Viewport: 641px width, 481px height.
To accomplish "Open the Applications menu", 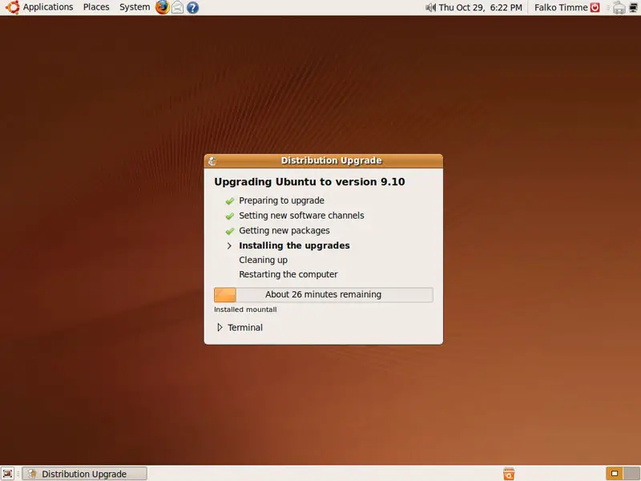I will 48,7.
